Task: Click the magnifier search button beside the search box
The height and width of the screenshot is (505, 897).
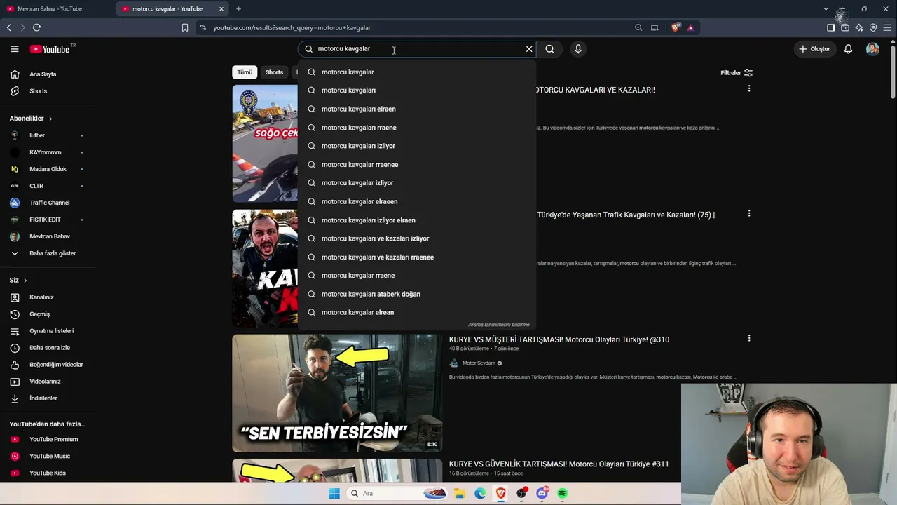Action: point(549,49)
